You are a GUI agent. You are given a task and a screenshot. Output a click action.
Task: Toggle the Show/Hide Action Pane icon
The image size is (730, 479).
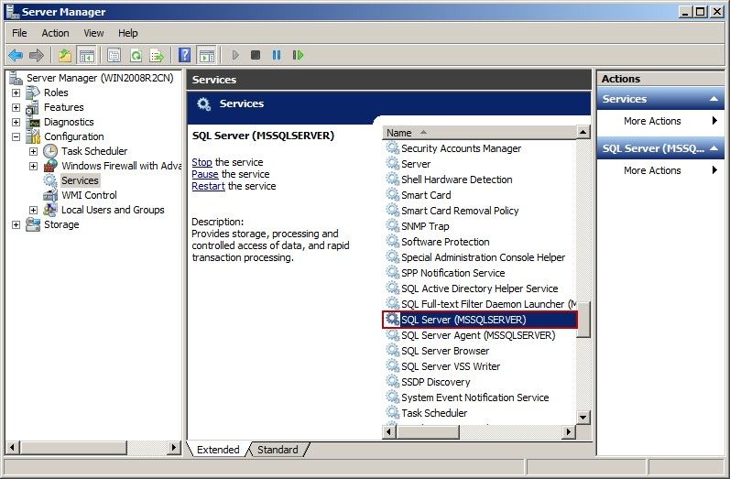(x=207, y=55)
